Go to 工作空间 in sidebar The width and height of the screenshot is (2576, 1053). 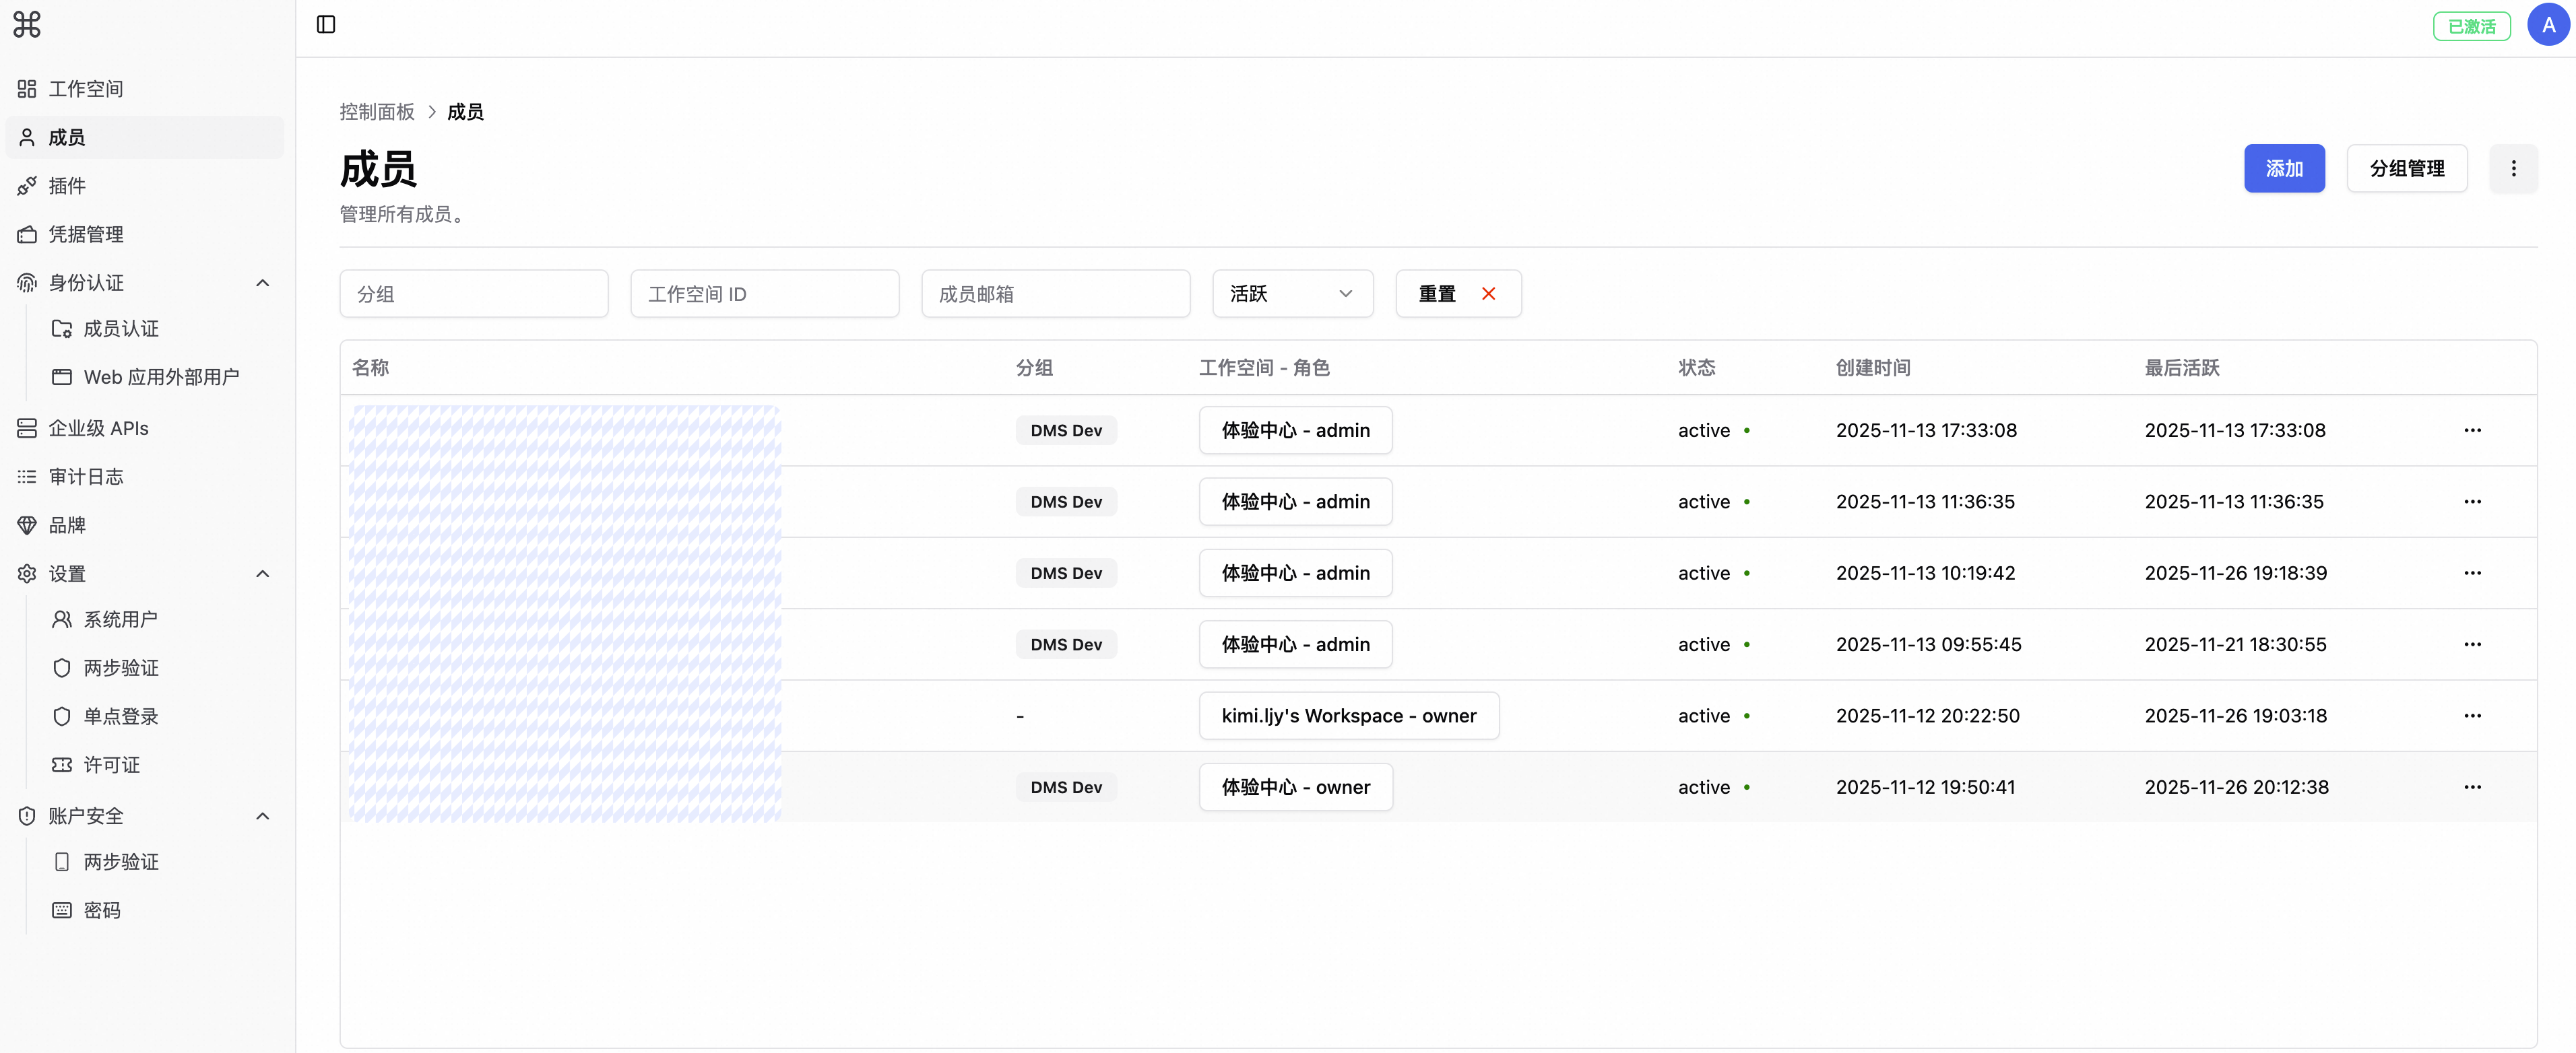[x=86, y=89]
